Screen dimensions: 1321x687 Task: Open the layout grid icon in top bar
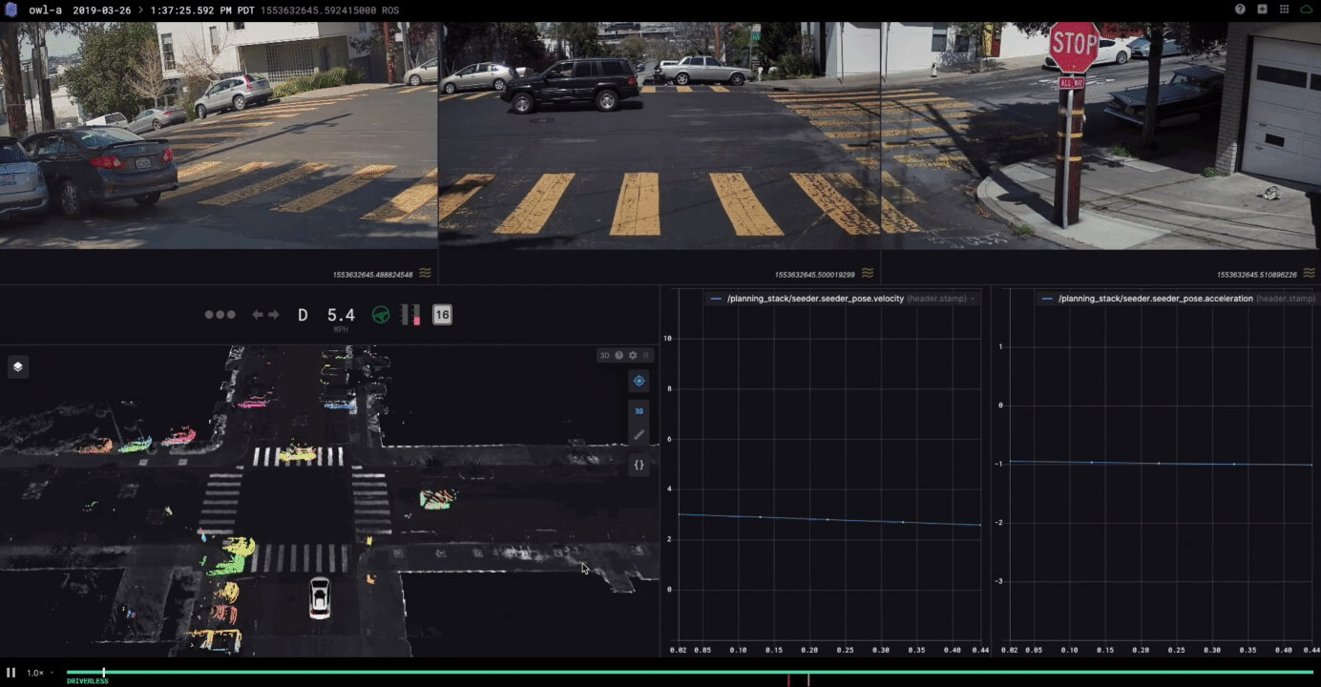tap(1284, 10)
